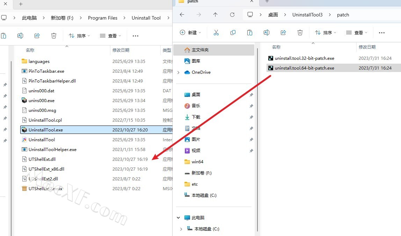Open 新建 menu in patch window
Viewport: 401px width, 236px height.
pyautogui.click(x=190, y=33)
